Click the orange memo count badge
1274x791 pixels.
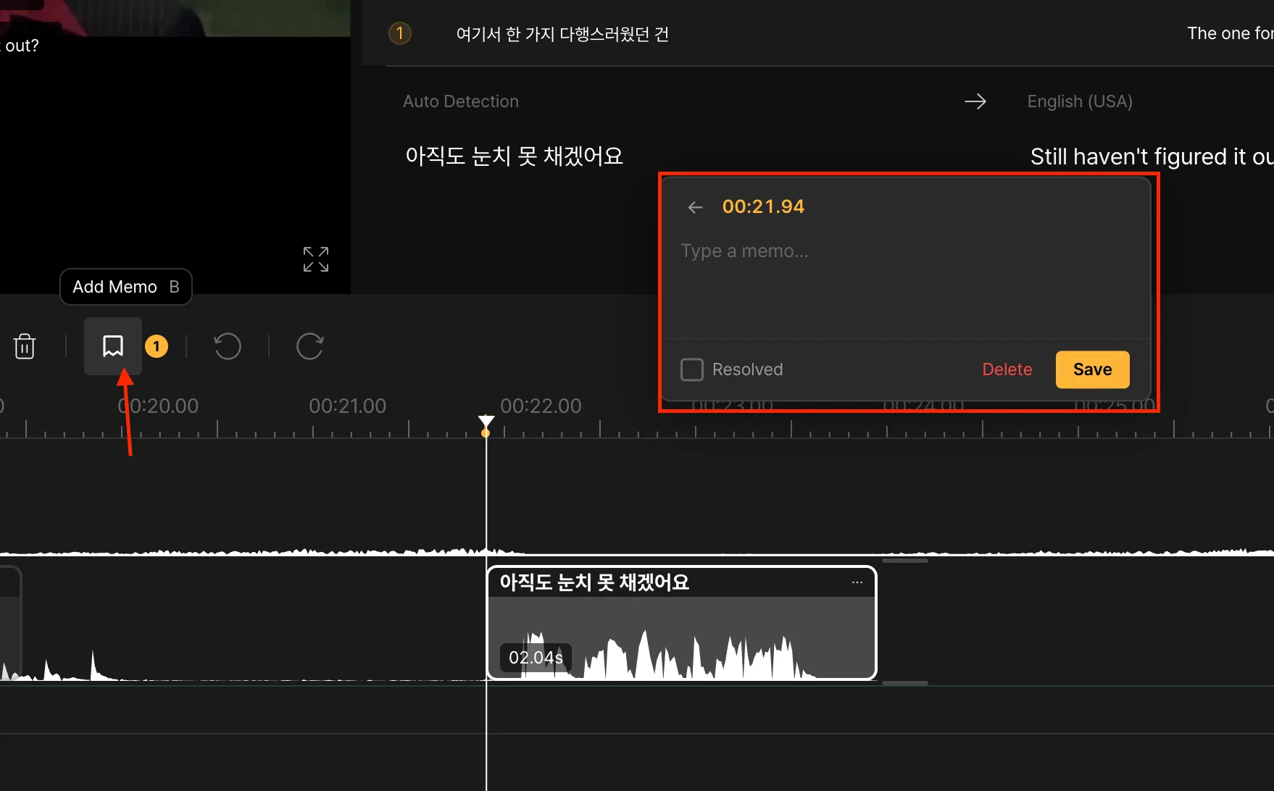157,346
